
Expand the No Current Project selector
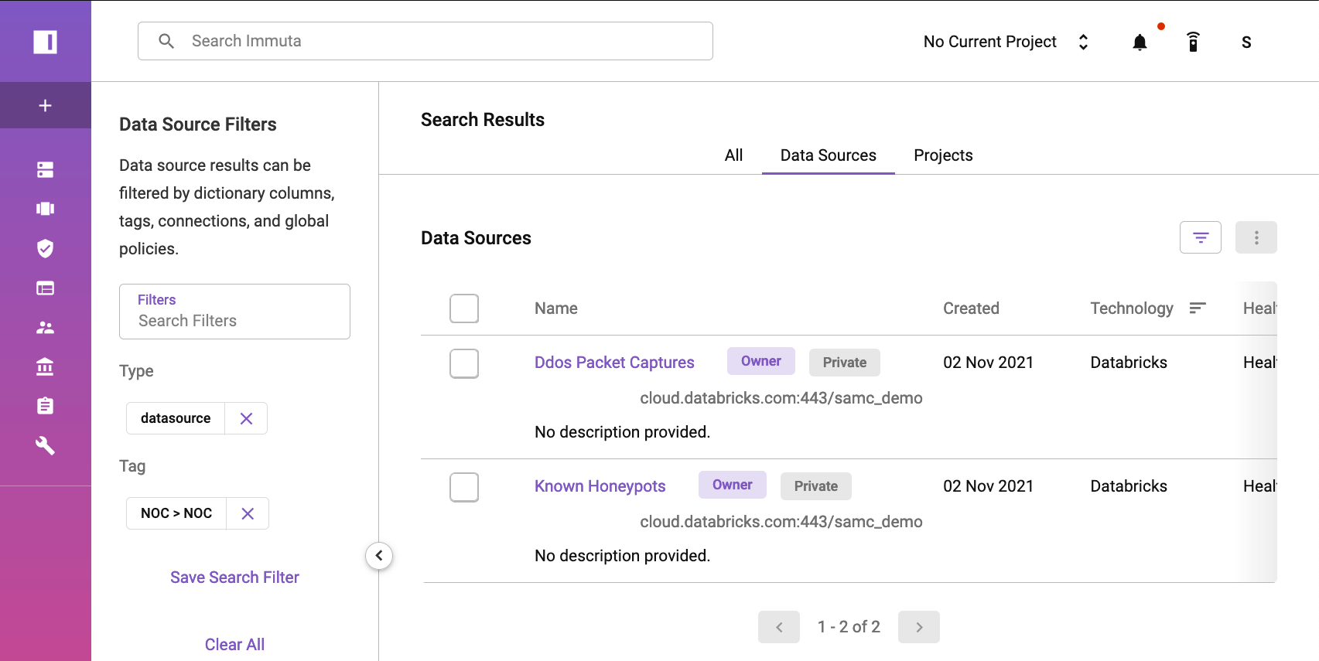(1006, 42)
